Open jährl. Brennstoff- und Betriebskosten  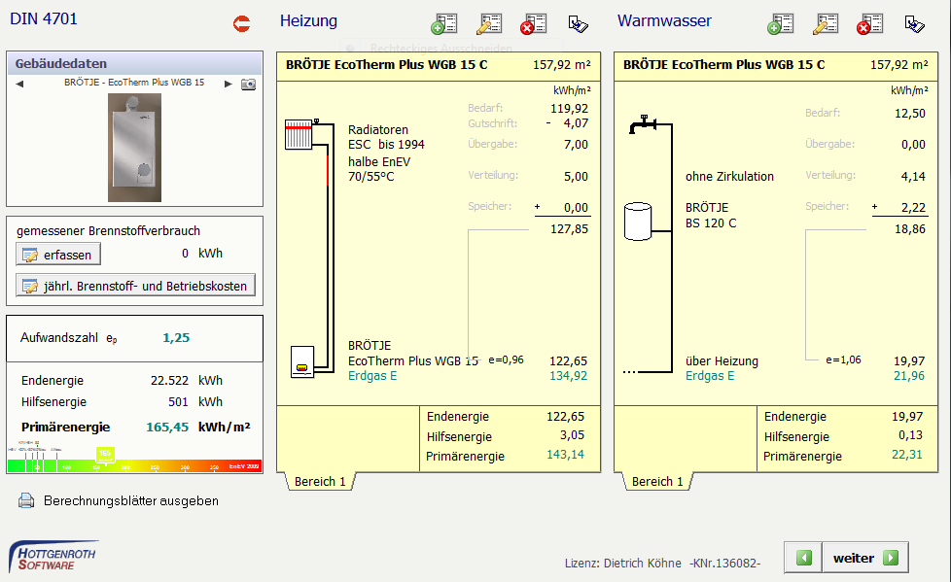coord(135,286)
